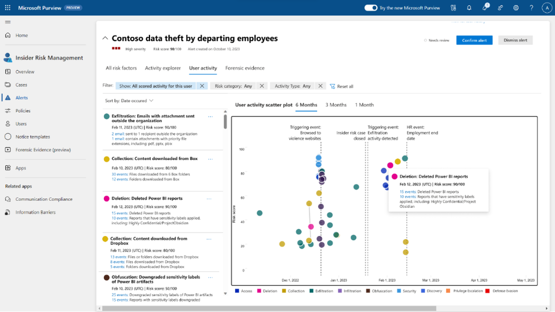Click horizontal scrollbar at page bottom

click(269, 309)
